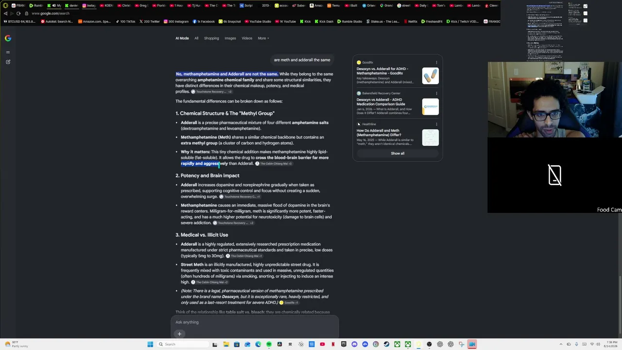622x350 pixels.
Task: Open the YouTube Studio bookmark
Action: [x=258, y=21]
